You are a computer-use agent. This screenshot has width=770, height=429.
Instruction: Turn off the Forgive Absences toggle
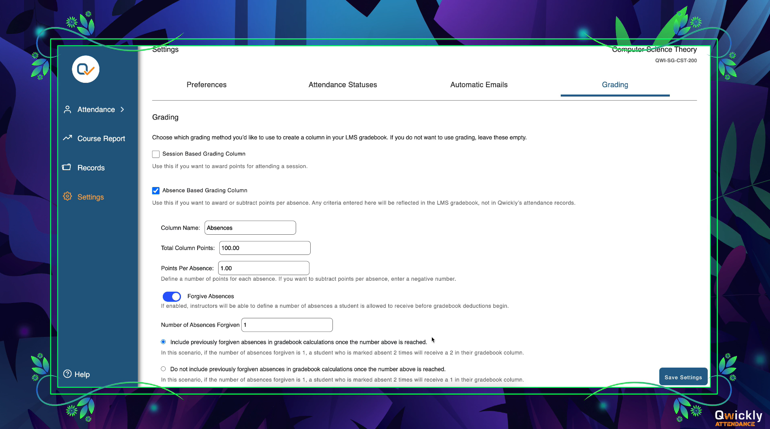[172, 297]
